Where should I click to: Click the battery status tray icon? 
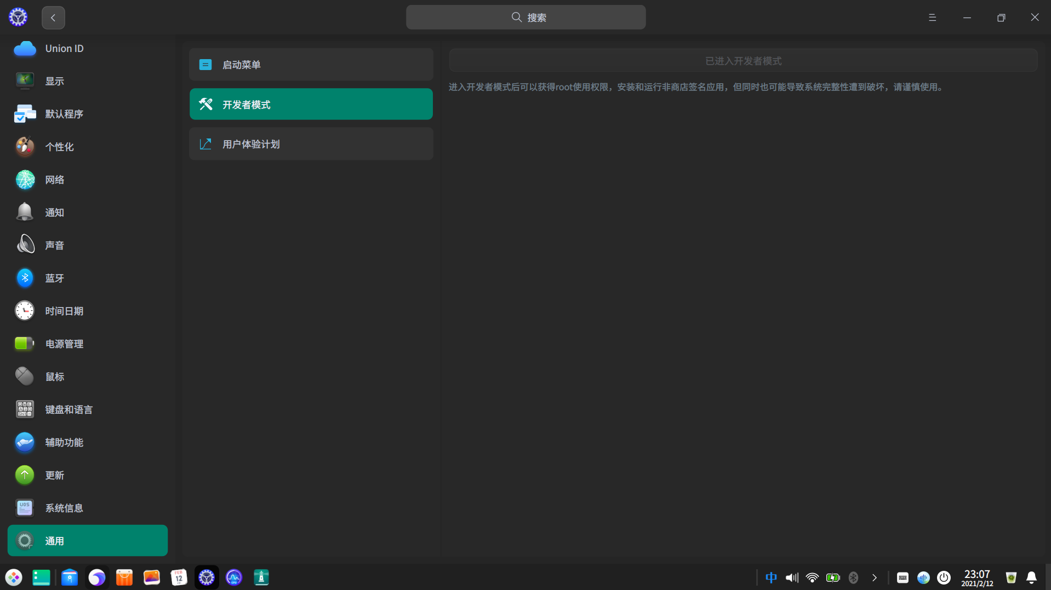coord(833,577)
